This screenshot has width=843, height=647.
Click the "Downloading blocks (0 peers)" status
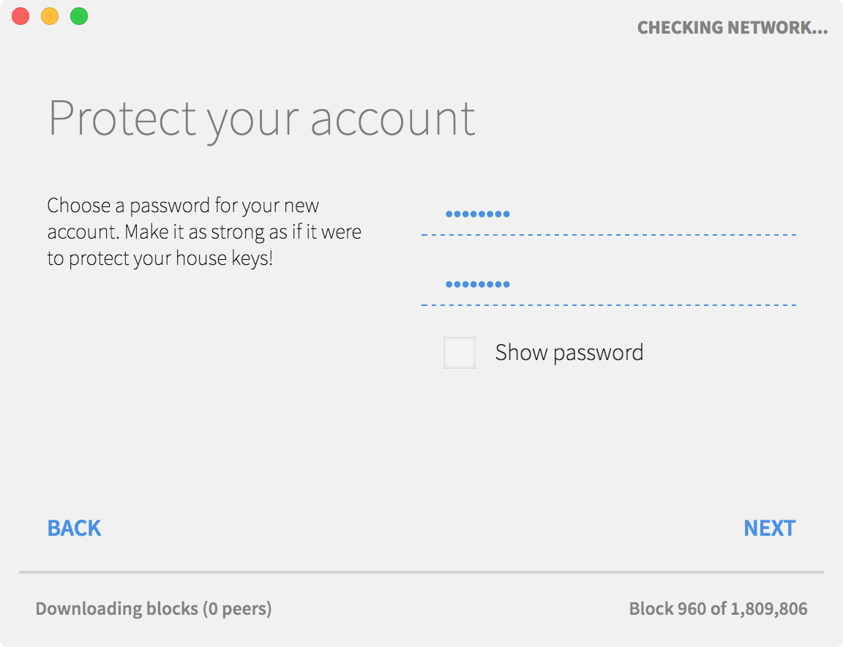tap(153, 609)
